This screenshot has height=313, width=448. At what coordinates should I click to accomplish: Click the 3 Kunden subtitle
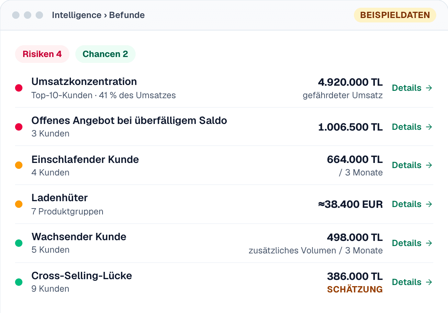pos(50,134)
